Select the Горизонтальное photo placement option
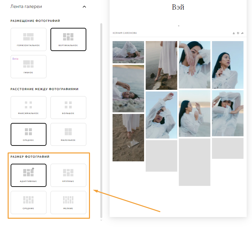This screenshot has width=252, height=229. [x=29, y=39]
